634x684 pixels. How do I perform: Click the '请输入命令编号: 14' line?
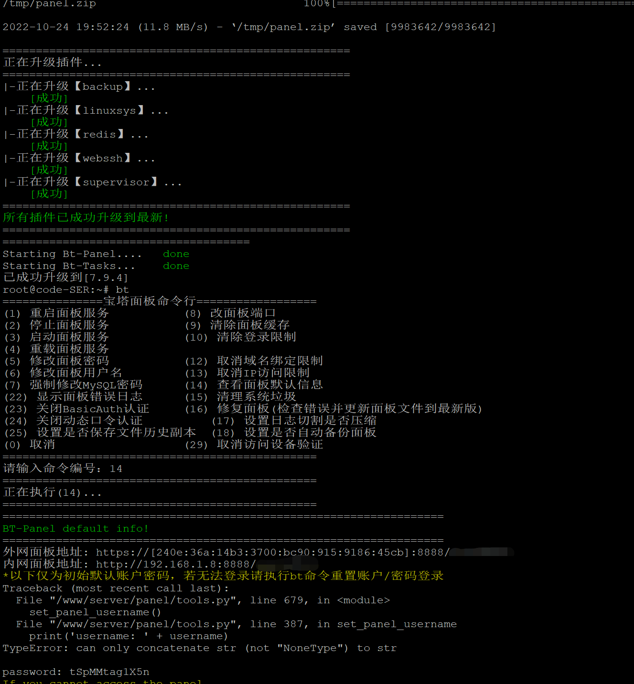click(x=63, y=469)
